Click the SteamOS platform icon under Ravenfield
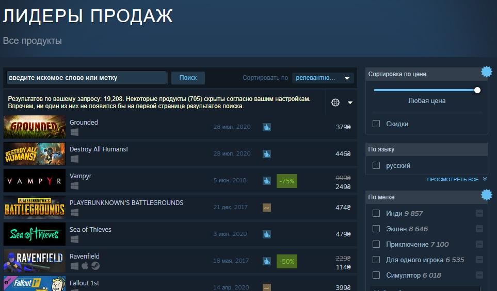 [x=95, y=266]
